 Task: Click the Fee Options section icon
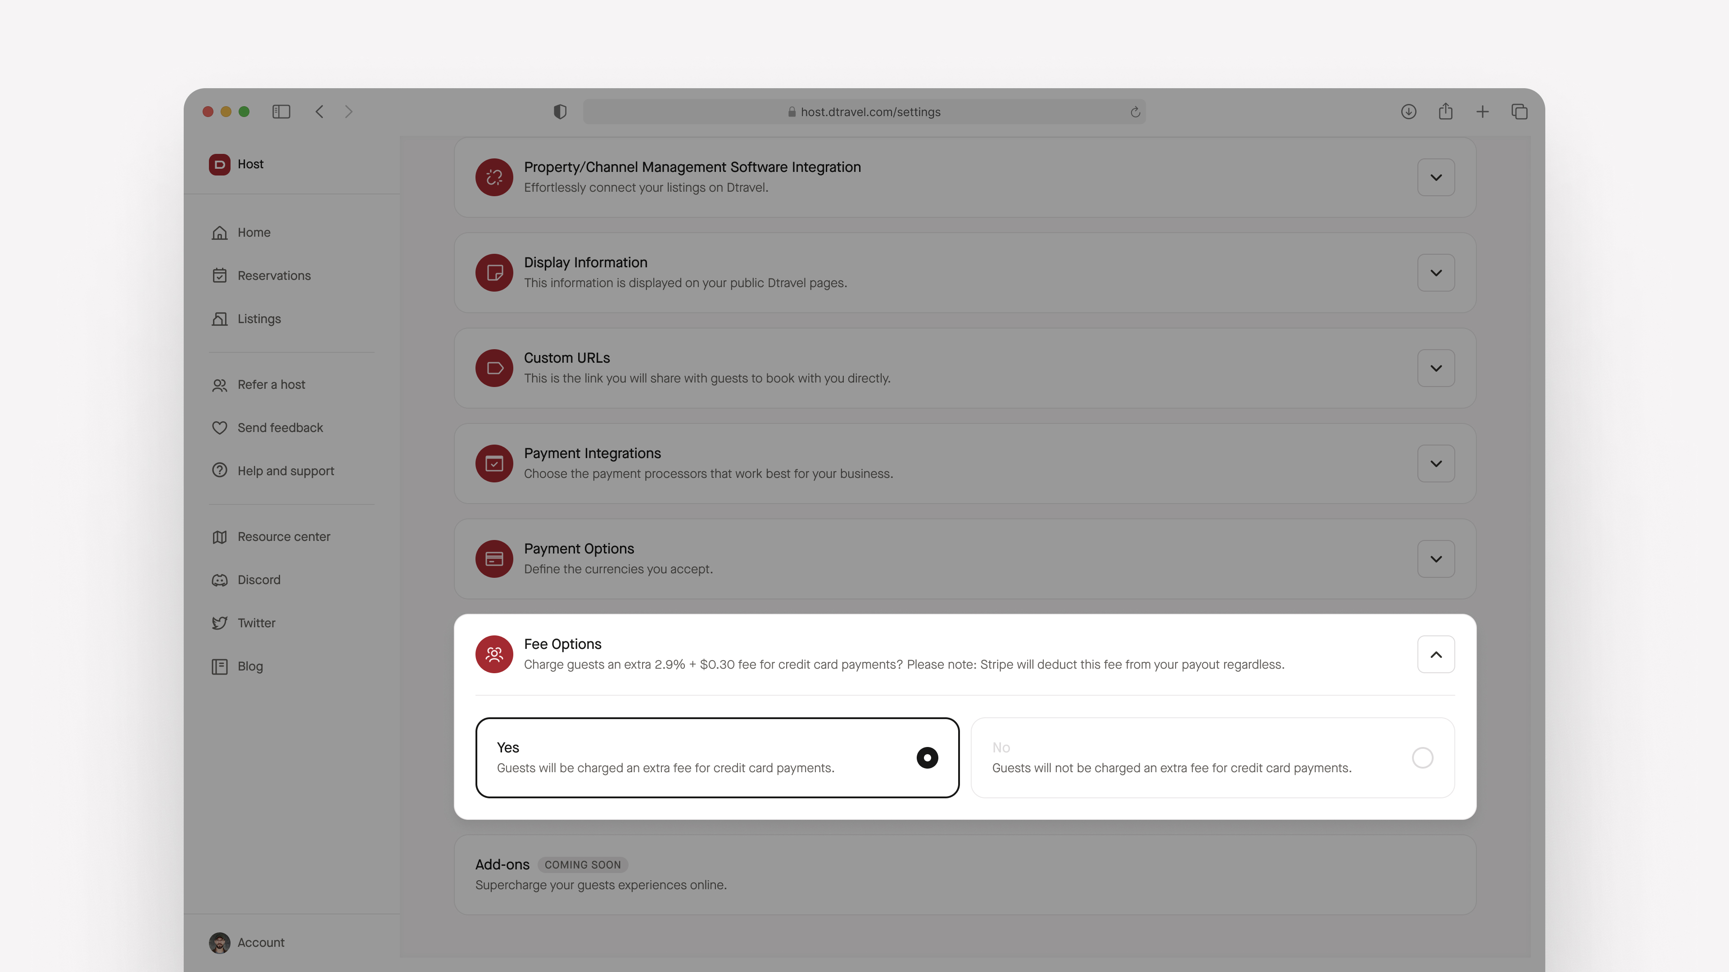(x=494, y=654)
